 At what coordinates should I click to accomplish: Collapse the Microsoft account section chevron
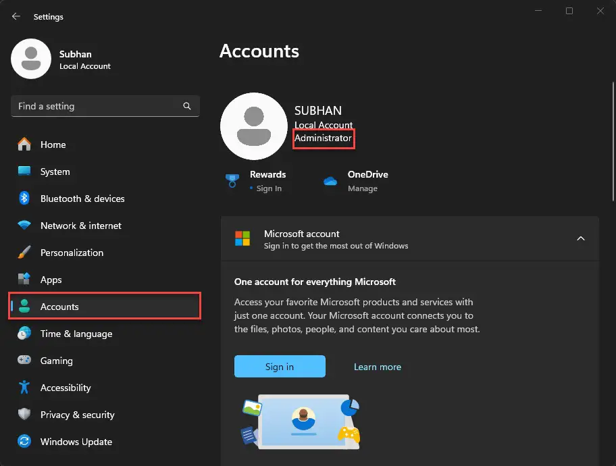(580, 238)
